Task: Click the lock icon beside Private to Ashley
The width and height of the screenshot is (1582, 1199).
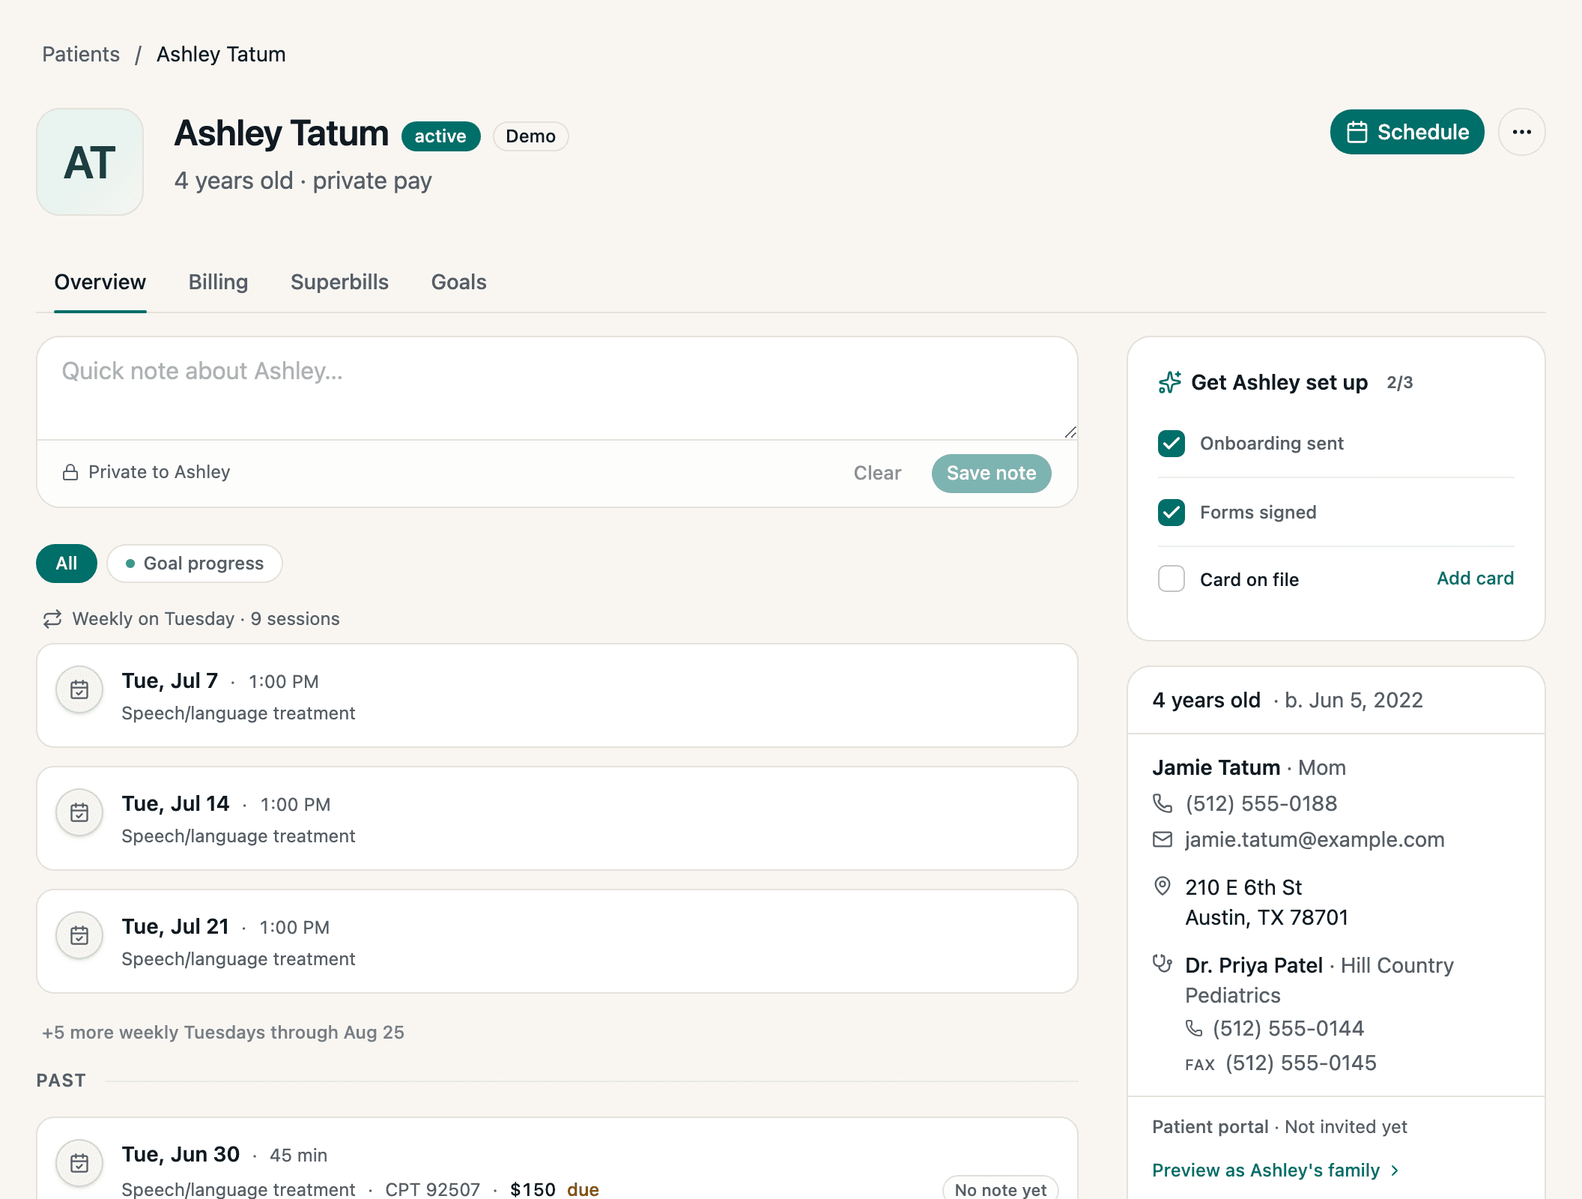Action: coord(70,472)
